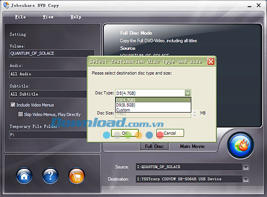Image resolution: width=267 pixels, height=197 pixels.
Task: Close the Joboshare DVD Copy window
Action: tap(259, 5)
